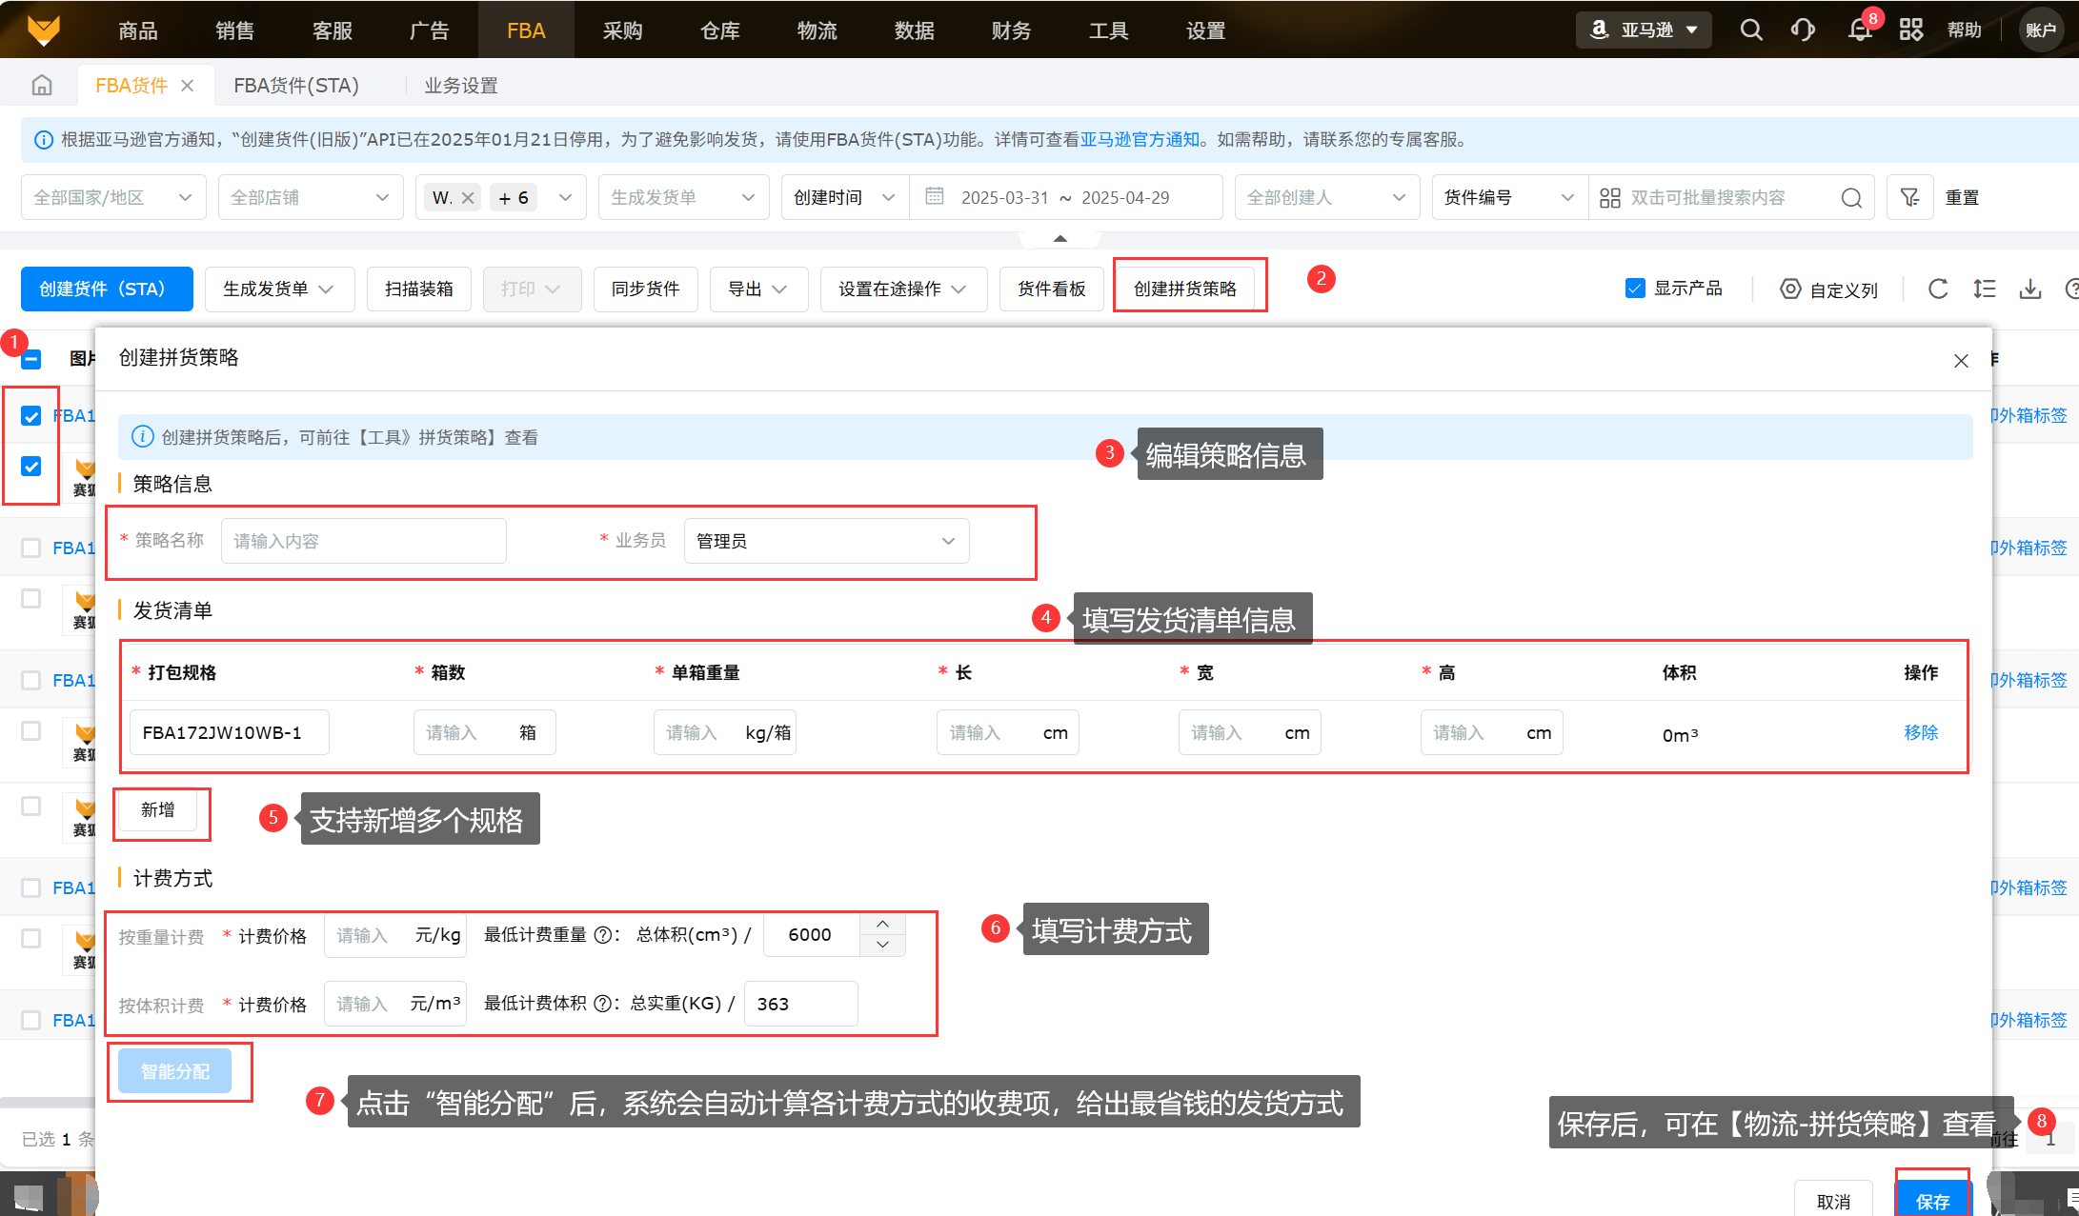Open the 全部国家/地区 dropdown
This screenshot has width=2079, height=1216.
[x=112, y=197]
